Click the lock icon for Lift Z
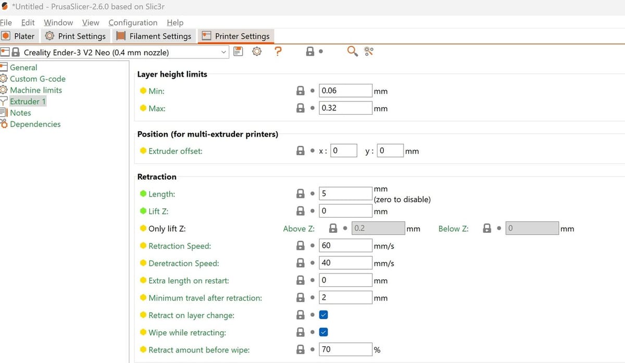Image resolution: width=625 pixels, height=363 pixels. coord(301,211)
